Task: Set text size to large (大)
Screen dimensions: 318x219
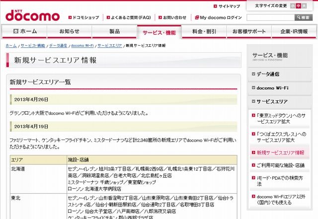Action: 304,6
